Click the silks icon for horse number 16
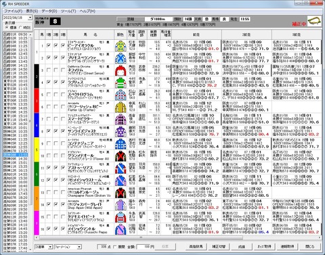Image resolution: width=325 pixels, height=255 pixels. [121, 229]
